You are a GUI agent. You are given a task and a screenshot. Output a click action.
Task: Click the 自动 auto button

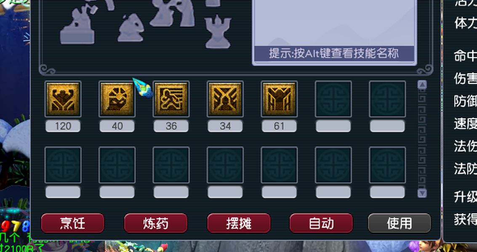pos(321,223)
